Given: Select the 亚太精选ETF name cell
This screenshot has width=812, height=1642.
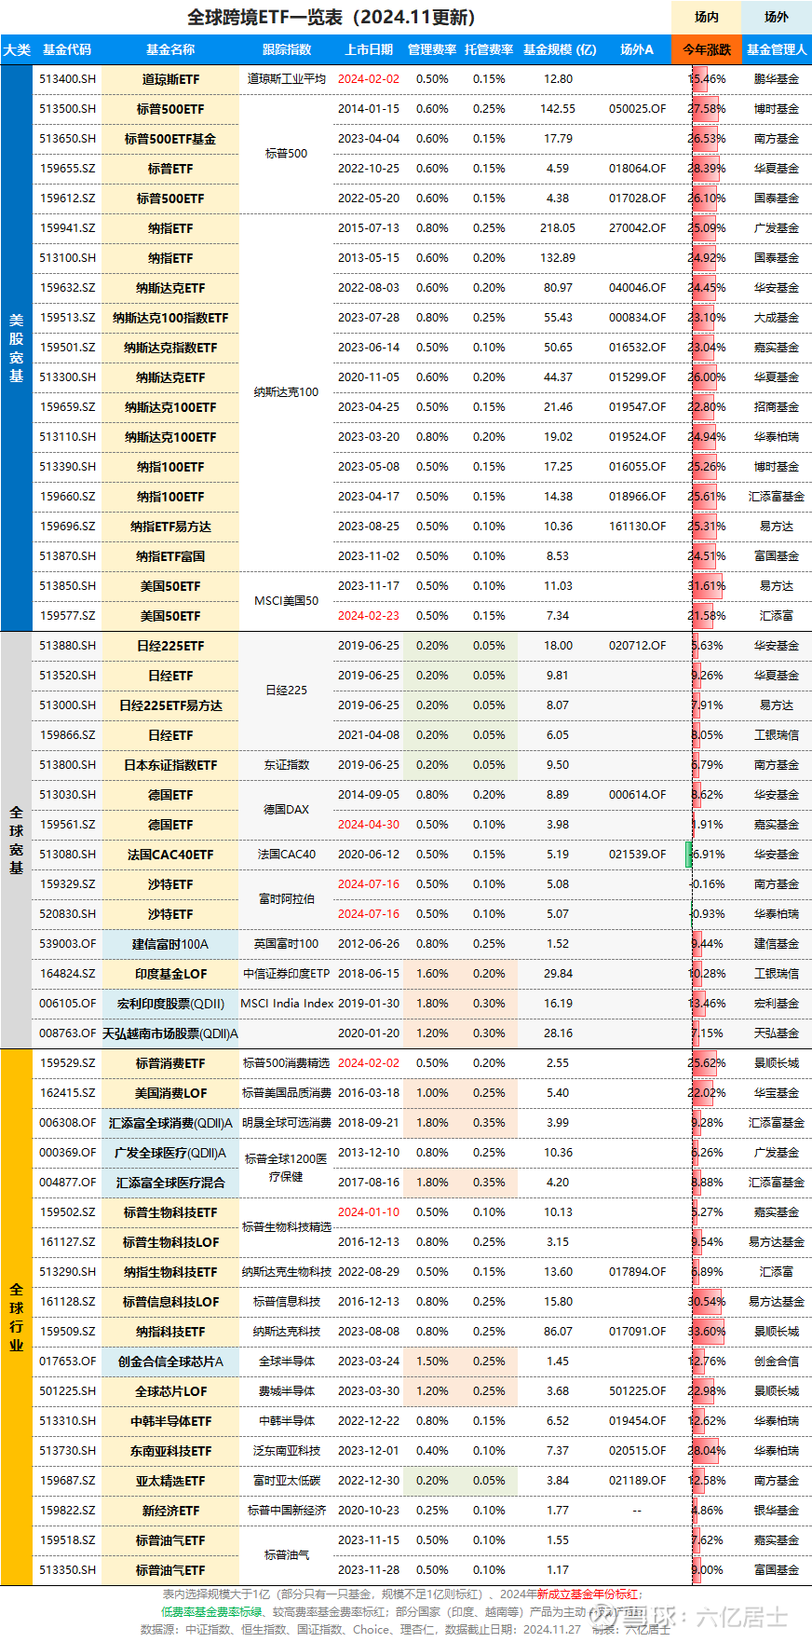Looking at the screenshot, I should 170,1481.
